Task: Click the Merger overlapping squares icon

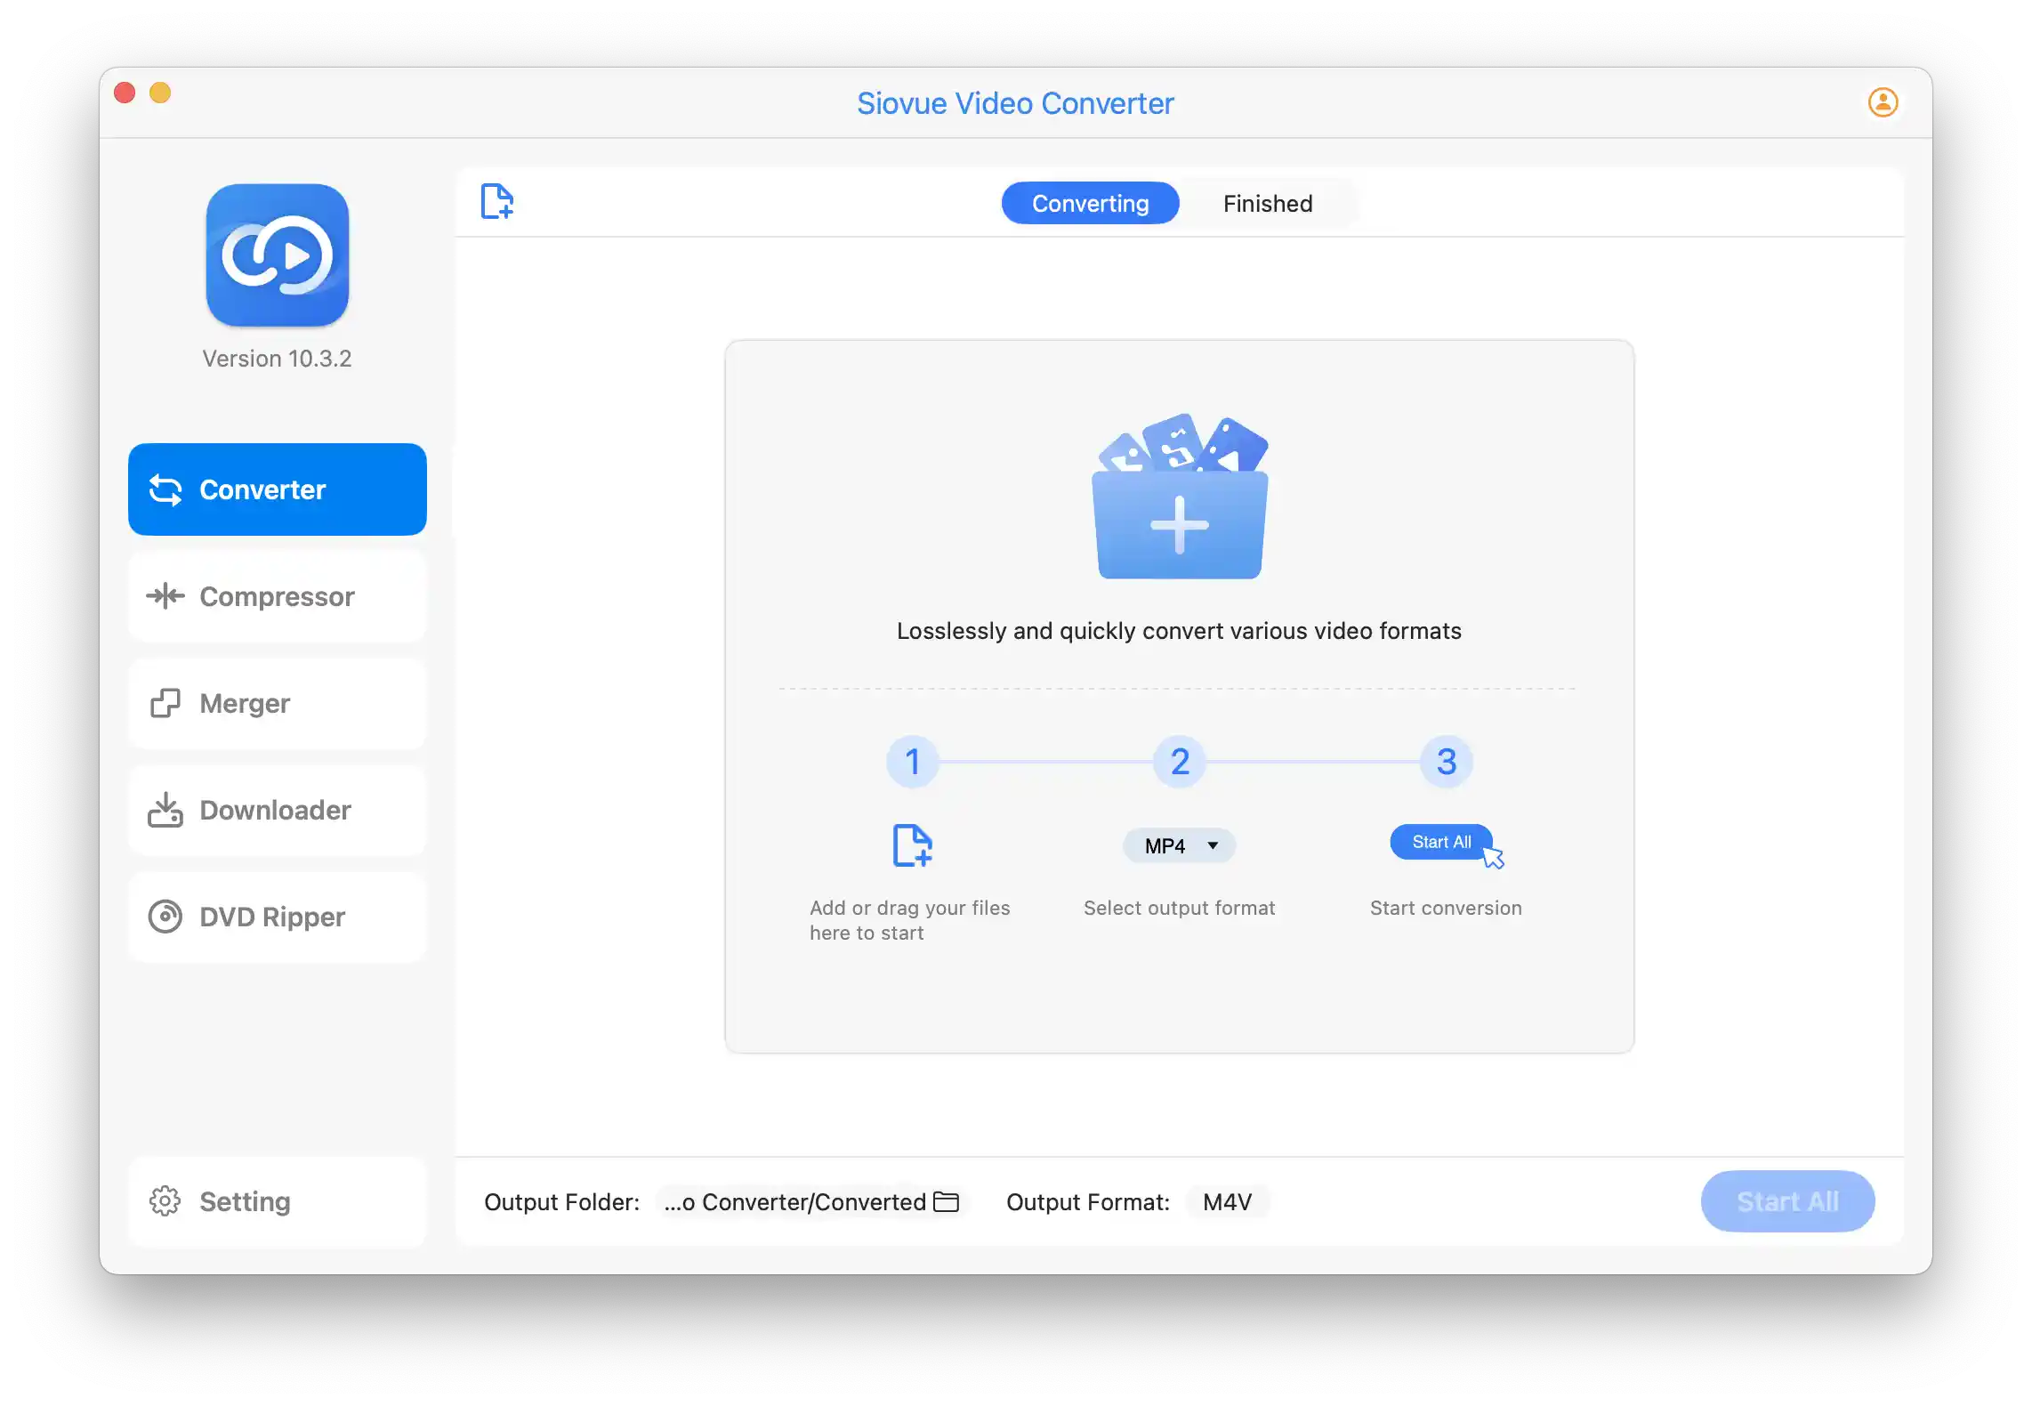Action: tap(165, 703)
